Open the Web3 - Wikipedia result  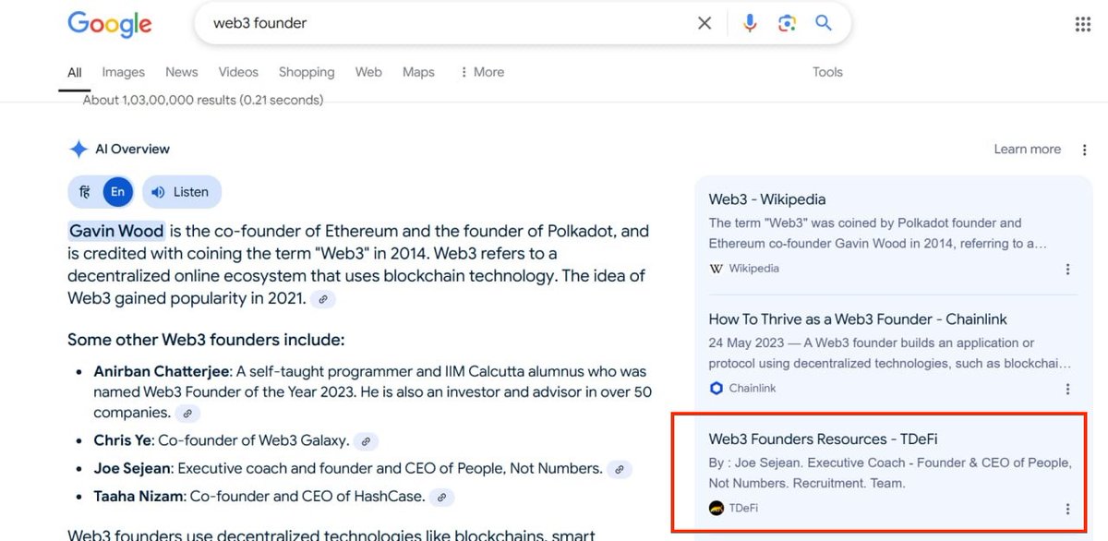pyautogui.click(x=767, y=199)
